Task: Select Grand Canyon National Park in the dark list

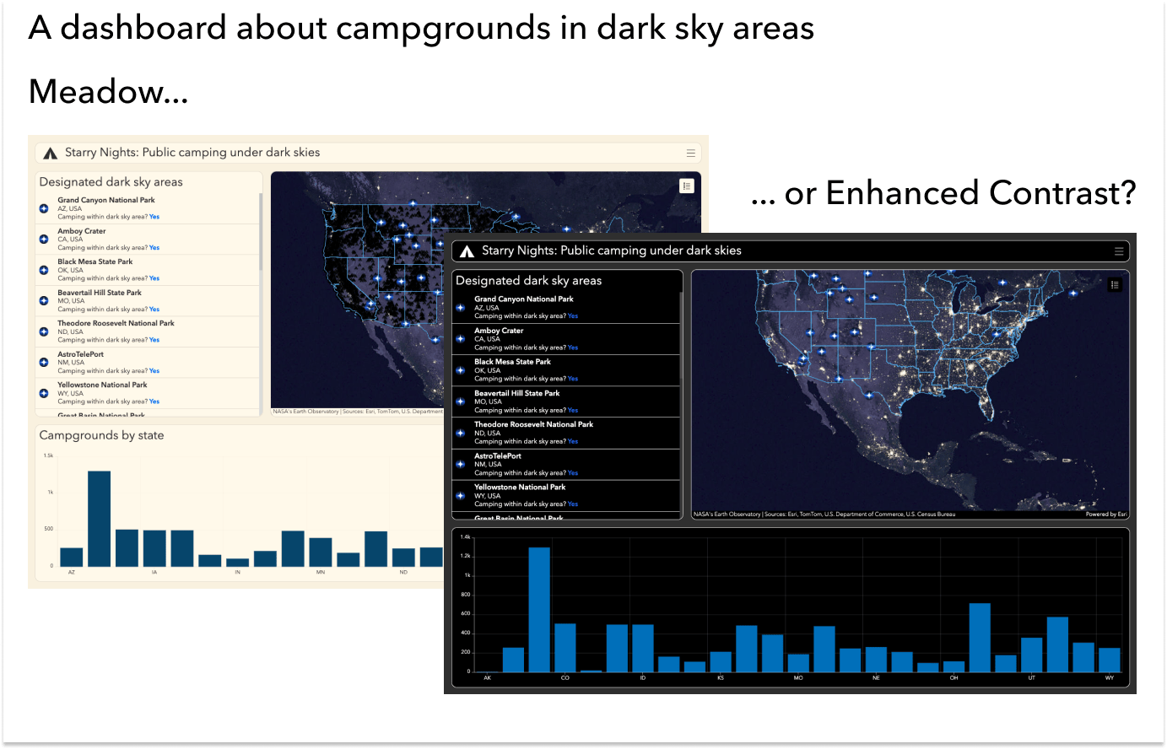Action: pos(566,308)
